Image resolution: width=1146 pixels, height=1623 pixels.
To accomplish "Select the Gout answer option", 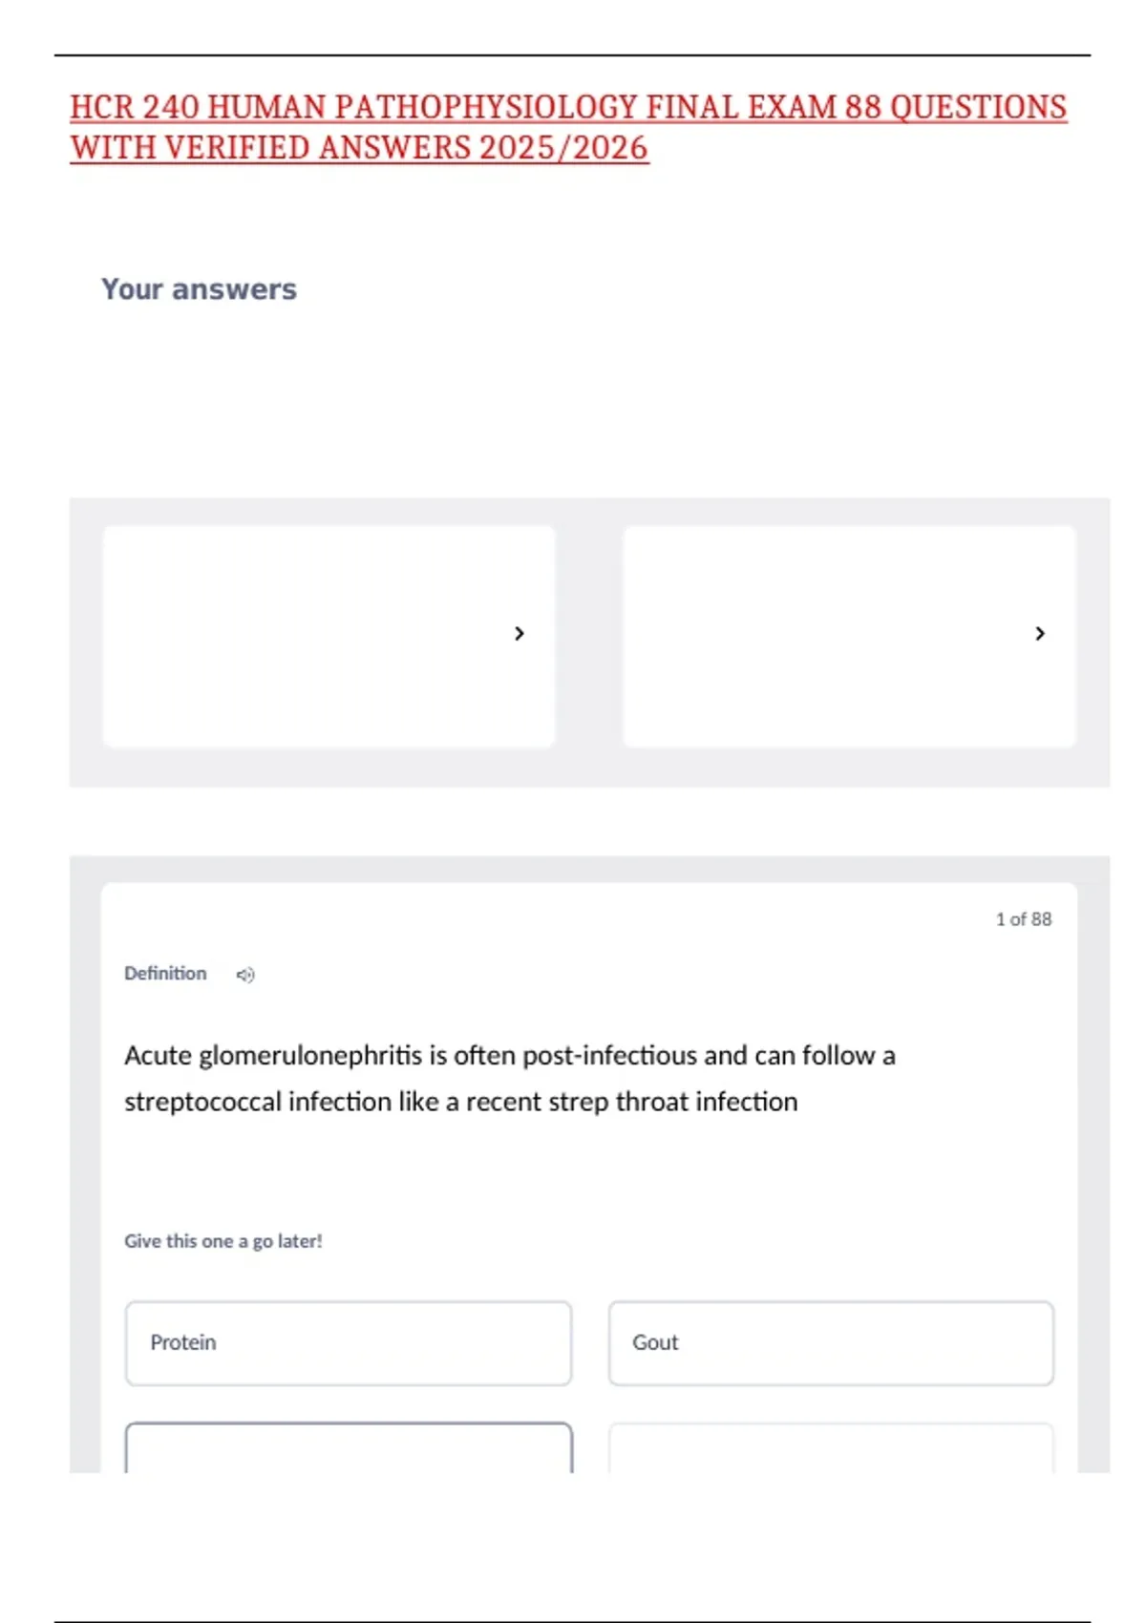I will tap(831, 1343).
